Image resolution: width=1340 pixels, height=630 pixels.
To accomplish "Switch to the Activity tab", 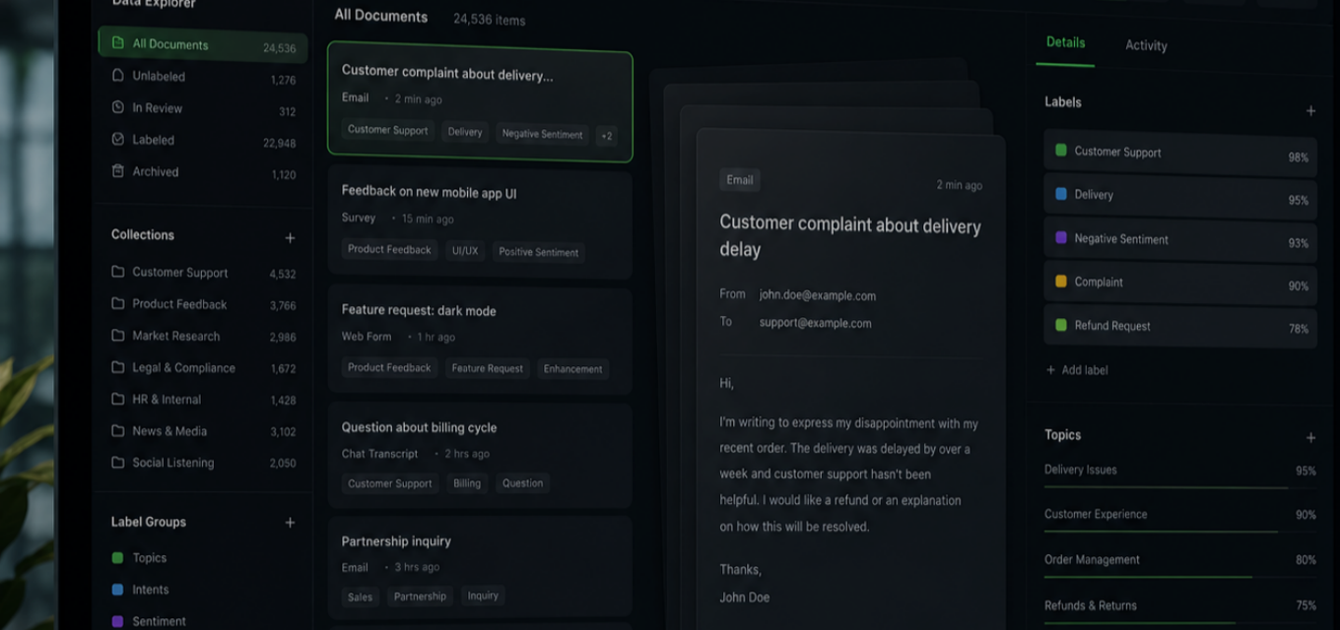I will pos(1146,45).
